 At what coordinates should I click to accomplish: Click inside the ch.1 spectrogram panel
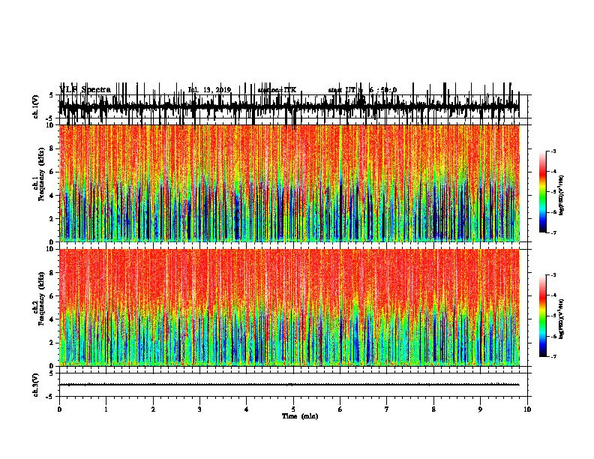(289, 183)
